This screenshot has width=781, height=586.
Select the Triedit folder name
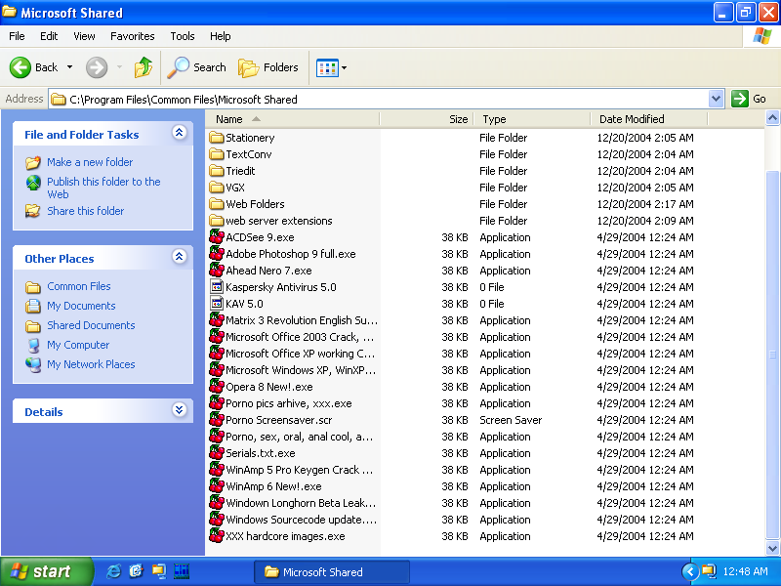click(x=240, y=170)
